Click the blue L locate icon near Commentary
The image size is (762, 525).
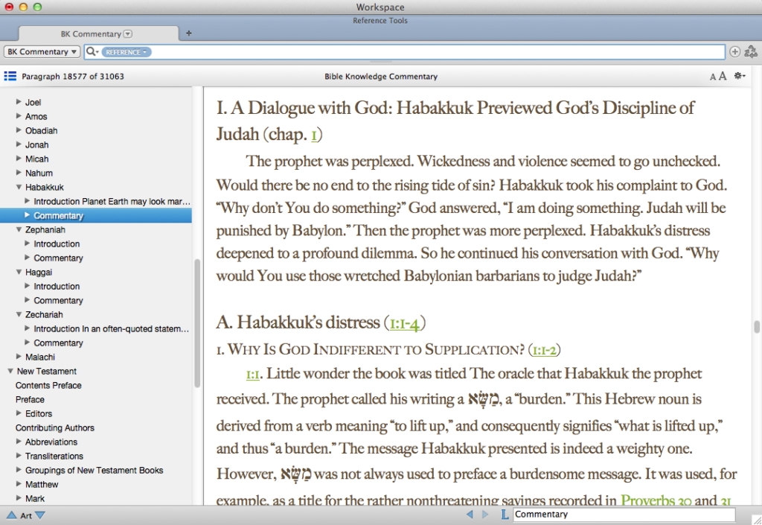tap(505, 514)
